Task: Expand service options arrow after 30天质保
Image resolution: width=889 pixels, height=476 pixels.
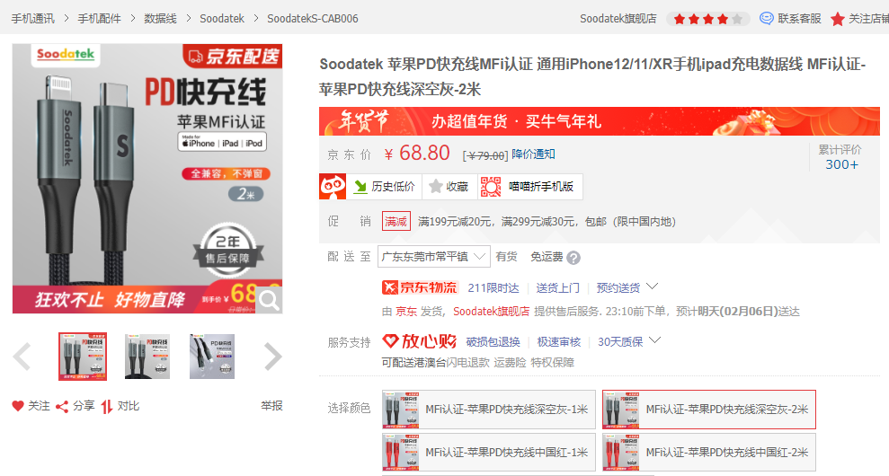Action: pyautogui.click(x=655, y=340)
